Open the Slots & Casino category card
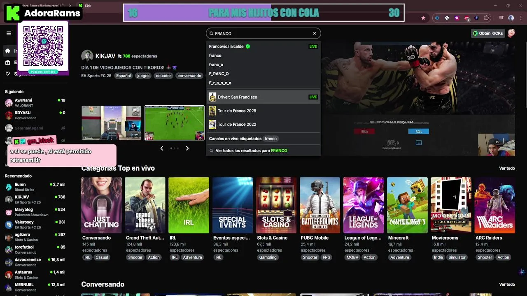This screenshot has height=296, width=527. [276, 205]
